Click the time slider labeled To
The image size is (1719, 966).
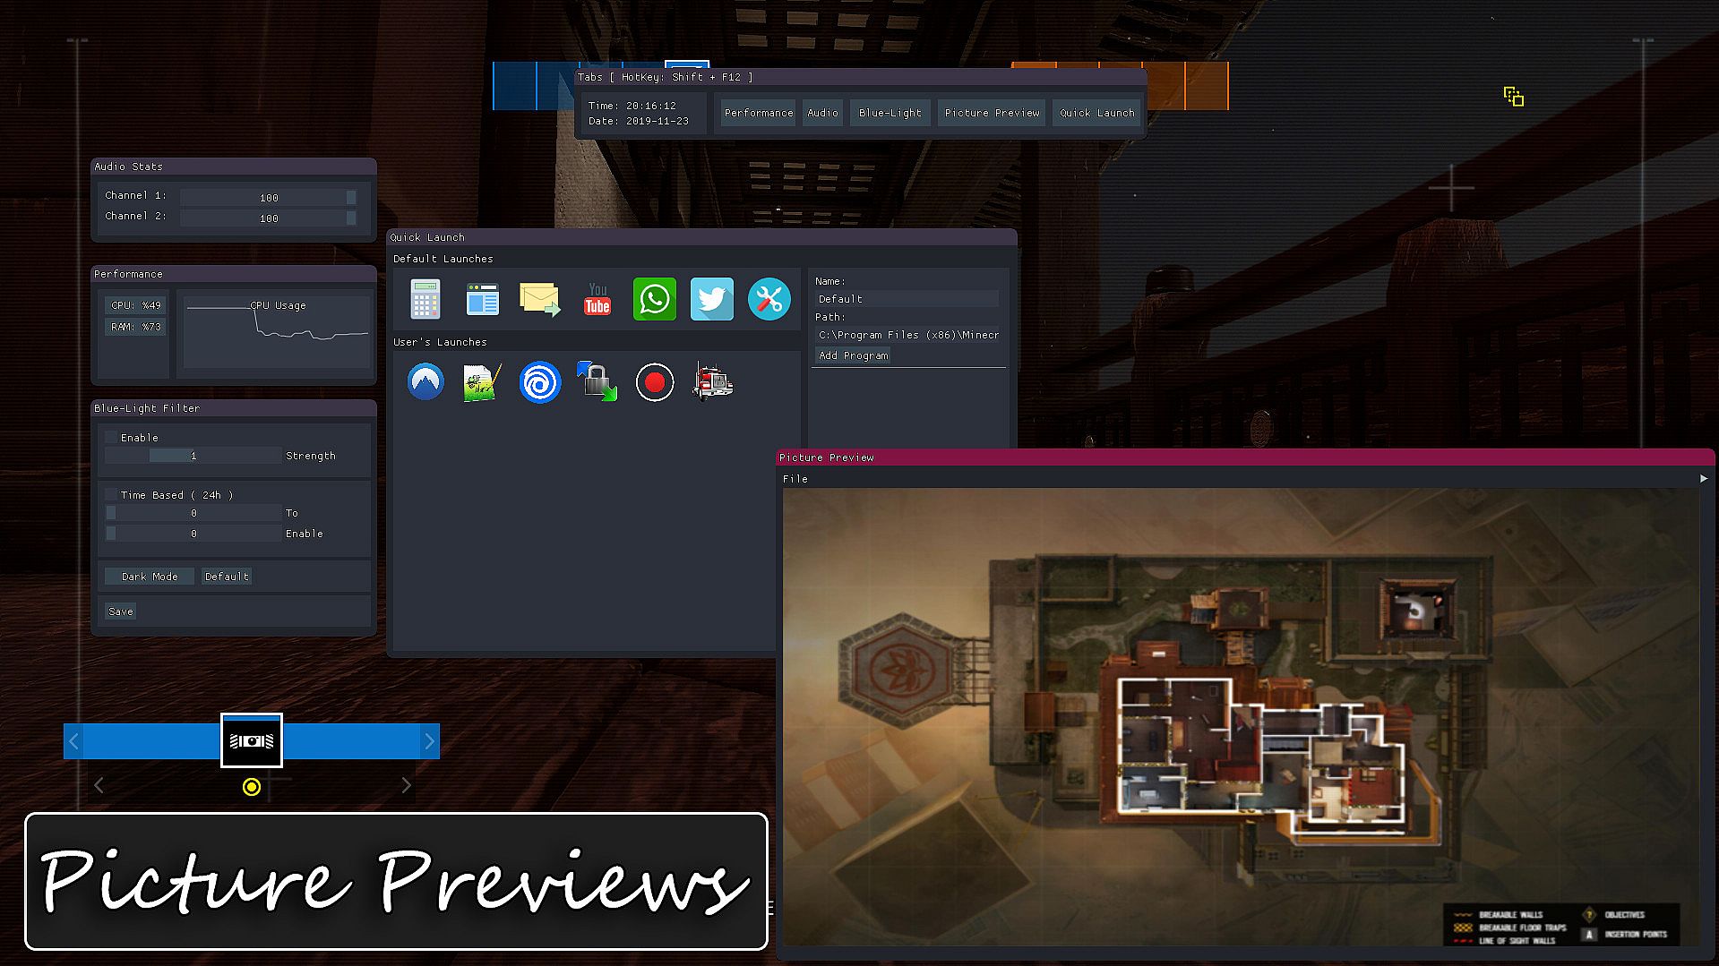pyautogui.click(x=193, y=513)
